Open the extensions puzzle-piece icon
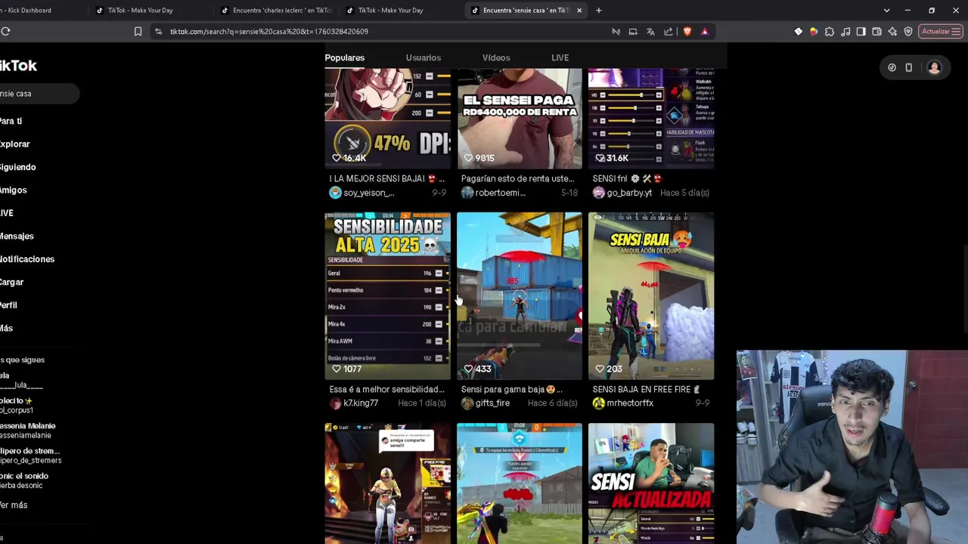 coord(830,31)
